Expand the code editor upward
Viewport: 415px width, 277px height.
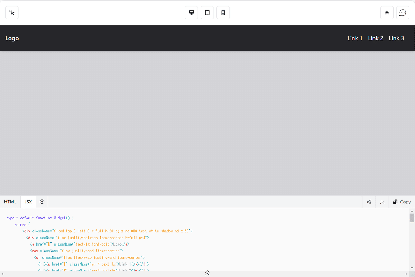(207, 273)
